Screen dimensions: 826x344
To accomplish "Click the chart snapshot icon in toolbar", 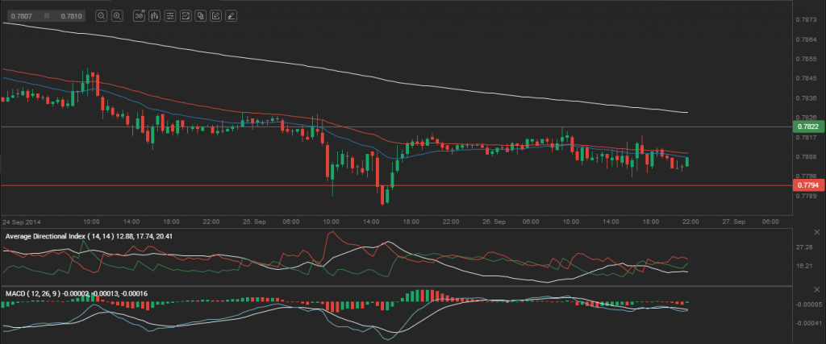I will pyautogui.click(x=186, y=15).
